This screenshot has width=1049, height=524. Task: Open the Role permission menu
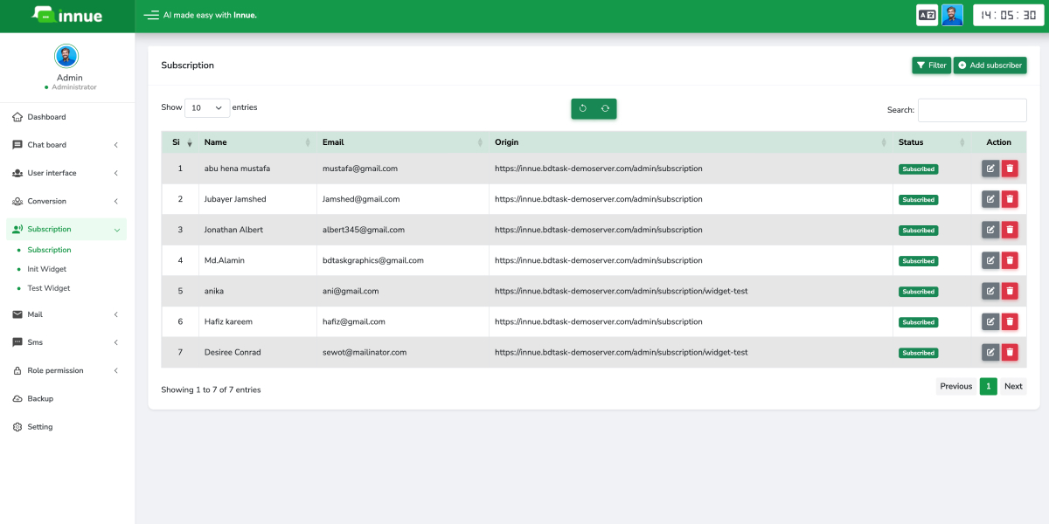pos(52,370)
